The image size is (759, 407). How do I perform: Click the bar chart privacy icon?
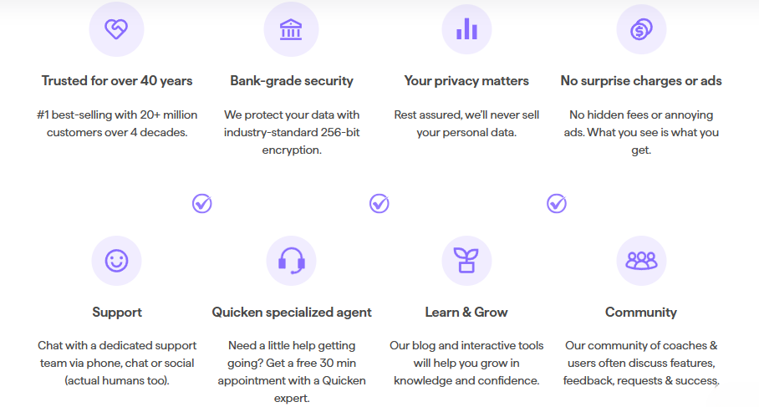(x=466, y=29)
